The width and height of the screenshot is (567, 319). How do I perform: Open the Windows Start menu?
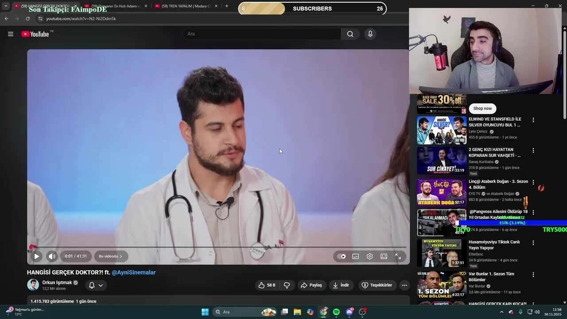205,312
